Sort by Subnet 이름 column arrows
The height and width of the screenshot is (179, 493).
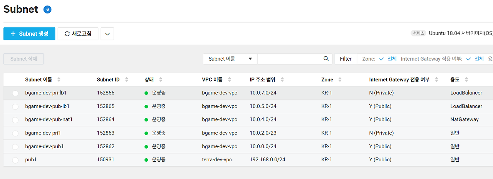point(59,80)
